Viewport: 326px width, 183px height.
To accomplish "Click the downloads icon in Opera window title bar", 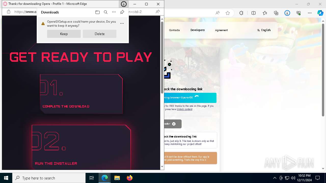I will pos(124,4).
